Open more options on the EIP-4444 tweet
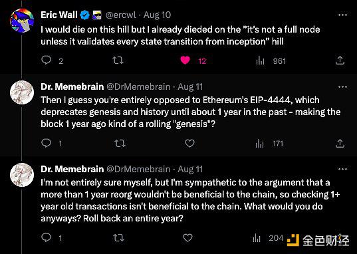 [x=342, y=87]
